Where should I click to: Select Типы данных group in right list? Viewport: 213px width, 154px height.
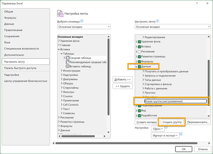[153, 80]
